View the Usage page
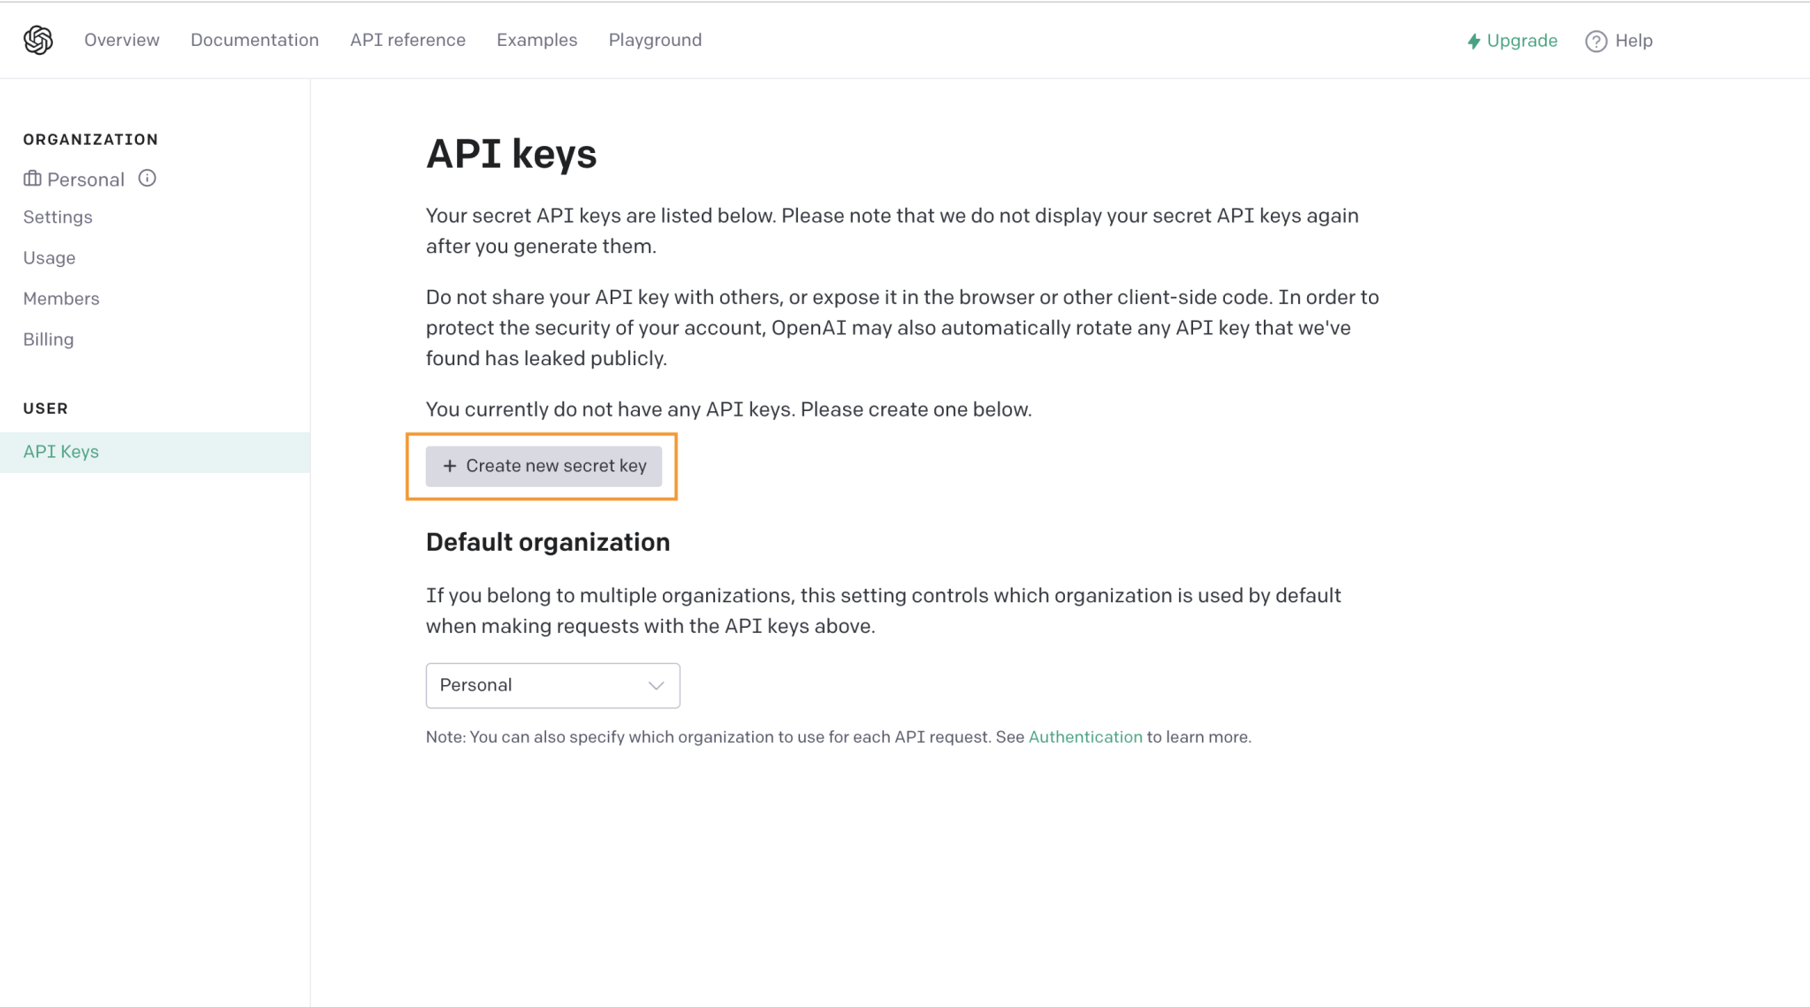This screenshot has width=1810, height=1007. coord(49,258)
